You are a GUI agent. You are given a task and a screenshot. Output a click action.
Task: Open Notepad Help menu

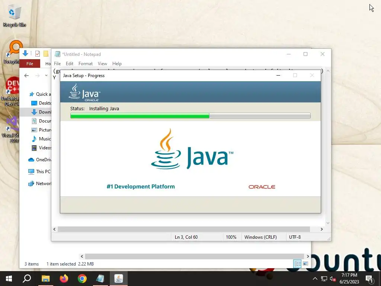coord(117,64)
